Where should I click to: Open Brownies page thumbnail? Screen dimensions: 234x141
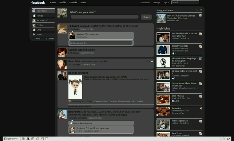pos(163,111)
